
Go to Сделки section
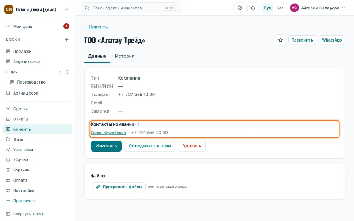[38, 109]
